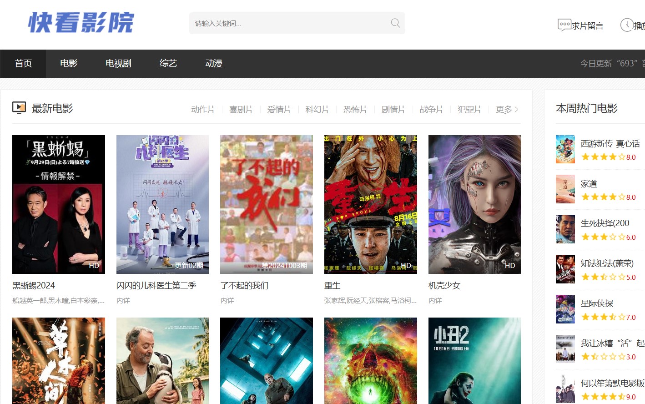The height and width of the screenshot is (404, 645).
Task: Filter by 犯罪片 category
Action: [x=469, y=109]
